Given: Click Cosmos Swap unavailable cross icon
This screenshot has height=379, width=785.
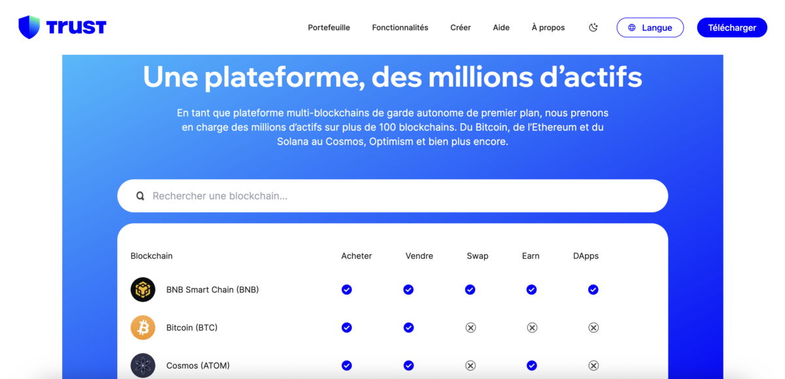Looking at the screenshot, I should pos(470,365).
